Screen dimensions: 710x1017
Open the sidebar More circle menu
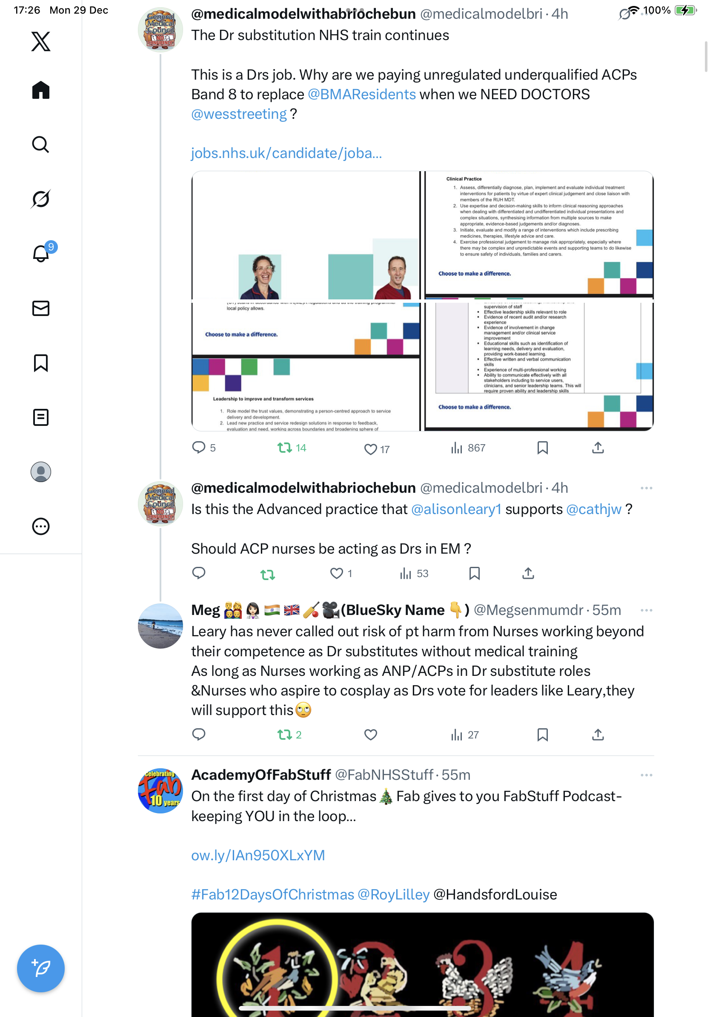(x=41, y=526)
